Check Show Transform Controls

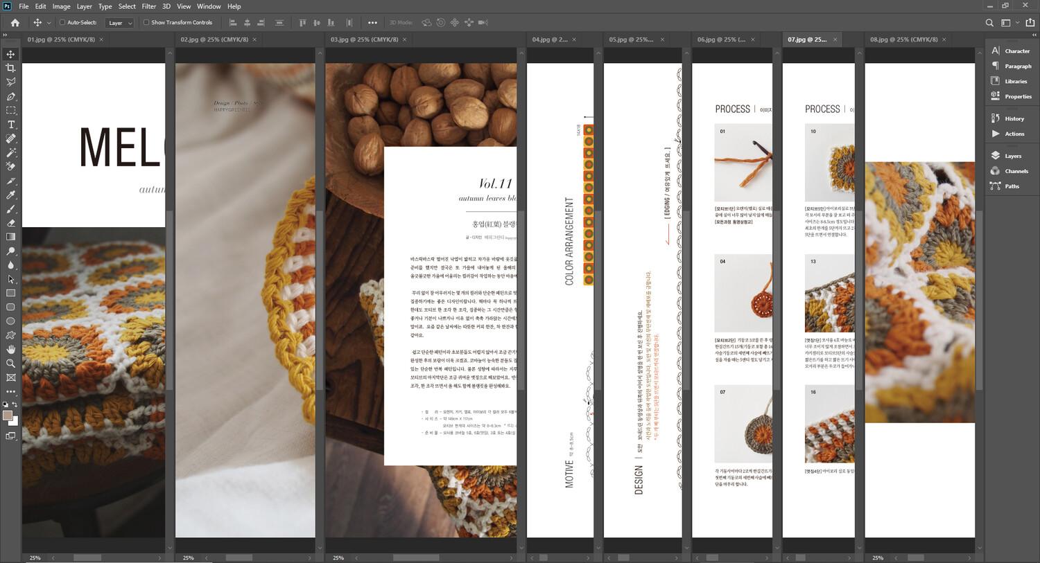(x=146, y=23)
